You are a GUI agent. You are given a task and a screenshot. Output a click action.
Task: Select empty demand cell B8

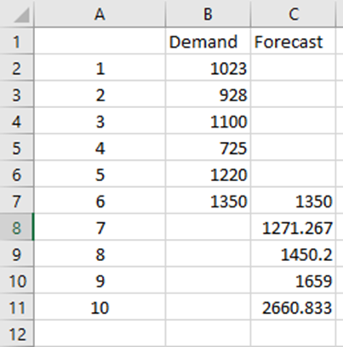point(208,228)
